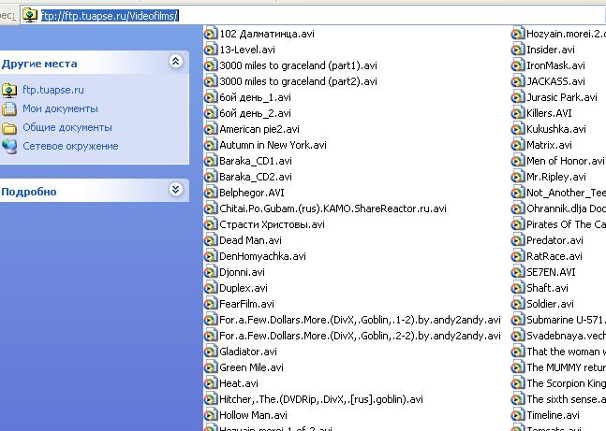The width and height of the screenshot is (606, 431).
Task: Select The sixth sense file icon
Action: click(518, 399)
